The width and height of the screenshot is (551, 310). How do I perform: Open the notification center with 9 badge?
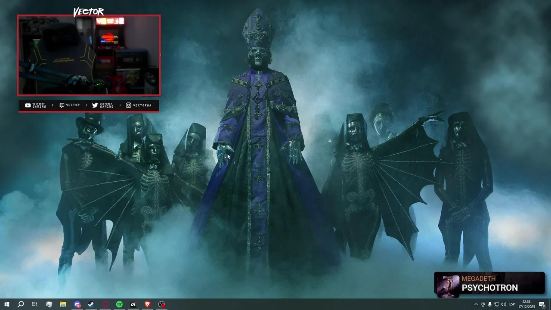(x=542, y=304)
